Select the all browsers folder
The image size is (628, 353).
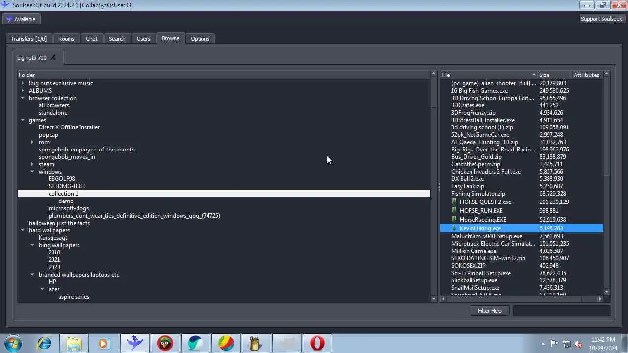click(54, 105)
